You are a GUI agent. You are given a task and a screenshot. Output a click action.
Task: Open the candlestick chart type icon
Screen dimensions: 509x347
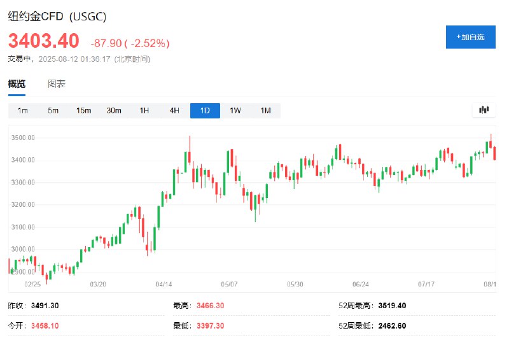pyautogui.click(x=484, y=110)
